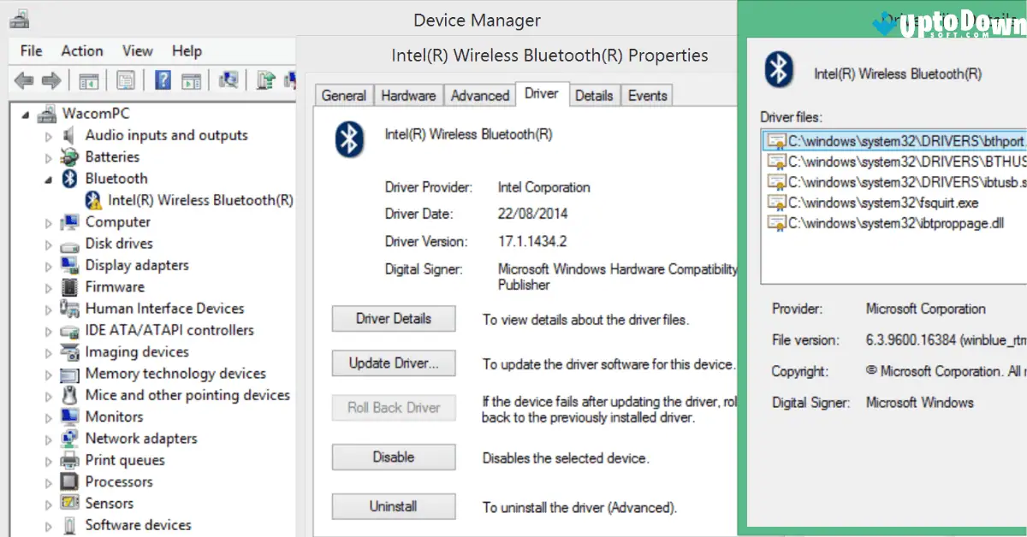
Task: Open the Action menu
Action: [x=81, y=50]
